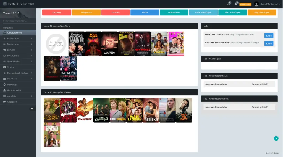This screenshot has height=157, width=283.
Task: Open the Duster series poster
Action: pyautogui.click(x=85, y=110)
